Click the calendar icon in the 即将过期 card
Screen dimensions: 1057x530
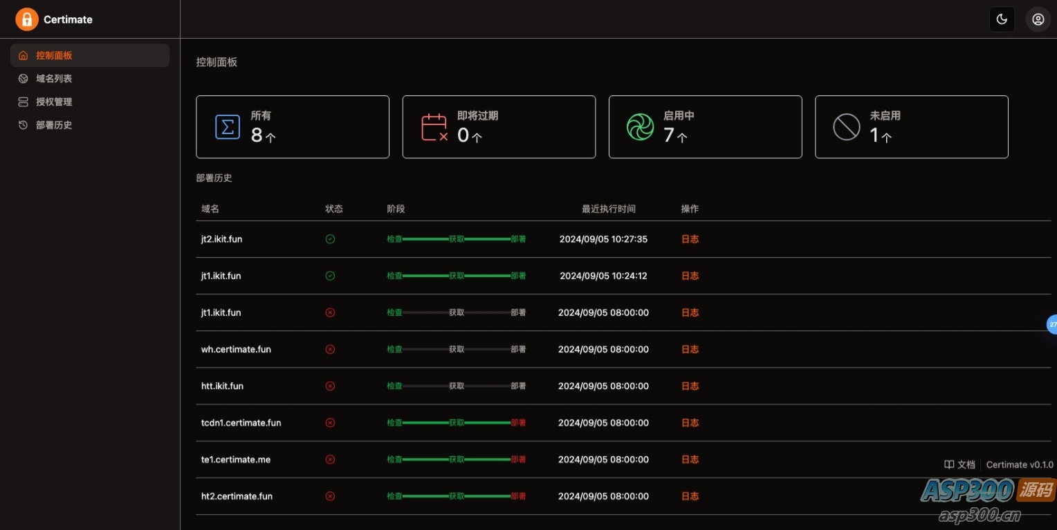(434, 127)
